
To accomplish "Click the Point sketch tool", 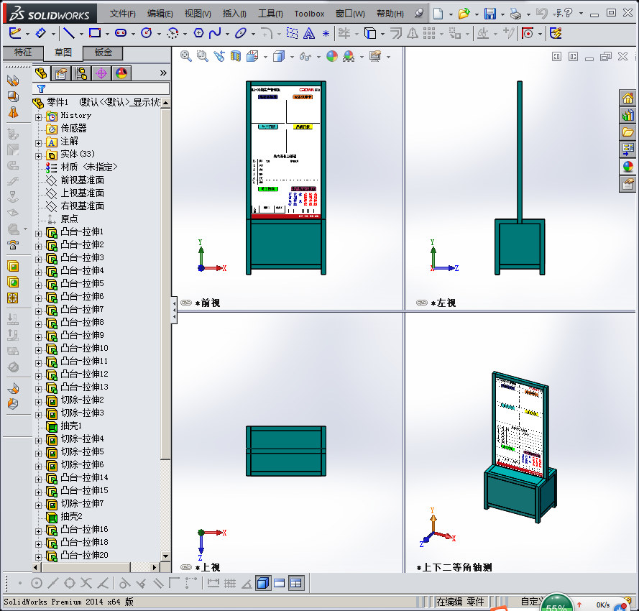I will [x=326, y=33].
